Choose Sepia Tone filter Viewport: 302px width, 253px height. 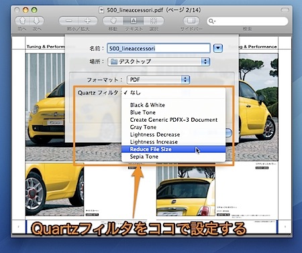coord(173,157)
